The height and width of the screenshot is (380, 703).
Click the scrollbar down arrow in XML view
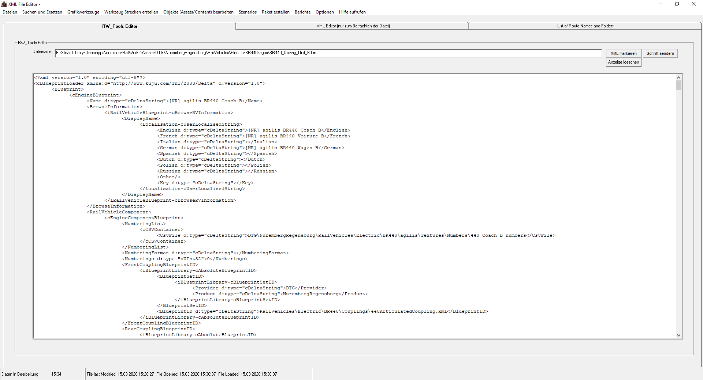click(678, 335)
